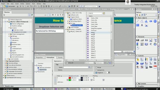This screenshot has height=90, width=160.
Task: Expand the My Controls section
Action: [136, 83]
